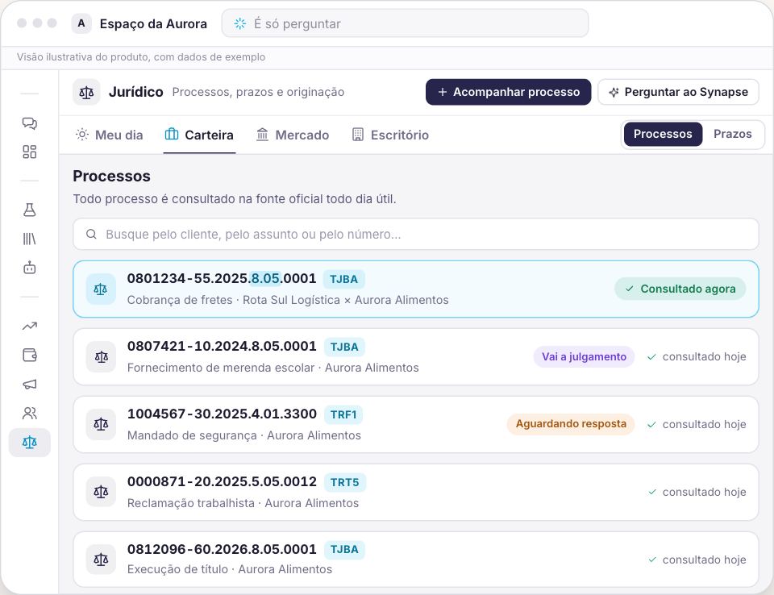Screen dimensions: 774x595
Task: Click scales icon of process 0812096-60
Action: tap(102, 560)
